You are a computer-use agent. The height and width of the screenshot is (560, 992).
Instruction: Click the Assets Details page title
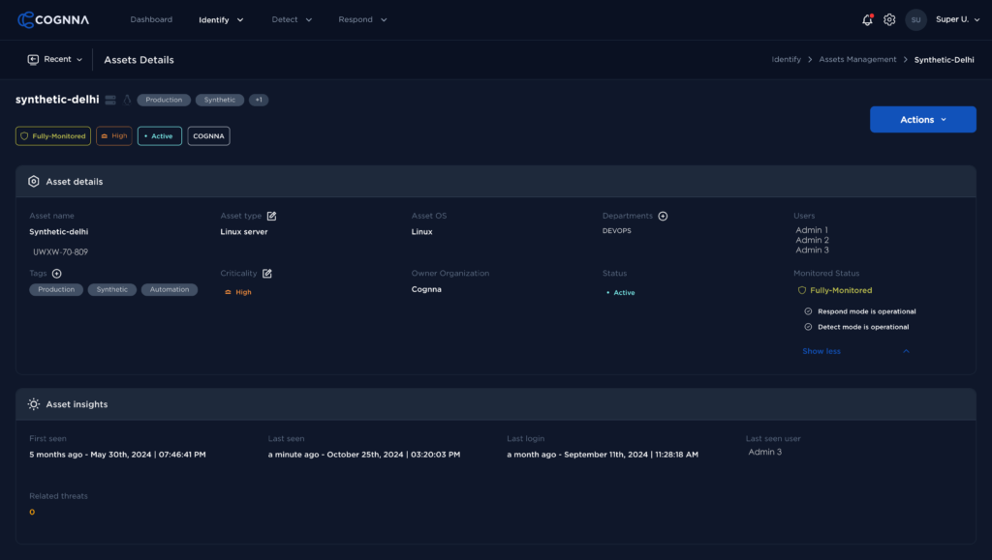pyautogui.click(x=139, y=60)
